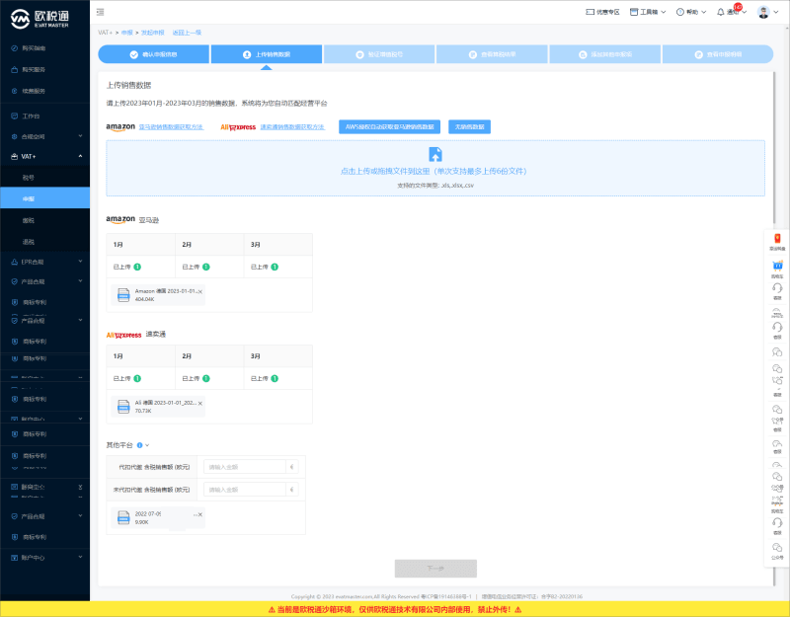Click the info icon beside 其他平台
Screen dimensions: 790x617
[139, 445]
